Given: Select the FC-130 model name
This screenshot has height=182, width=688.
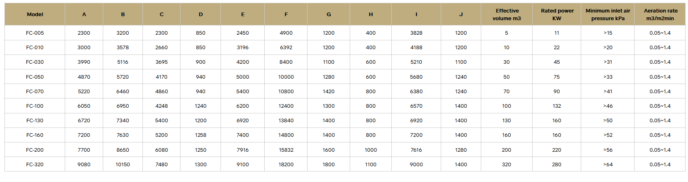Looking at the screenshot, I should coord(35,121).
